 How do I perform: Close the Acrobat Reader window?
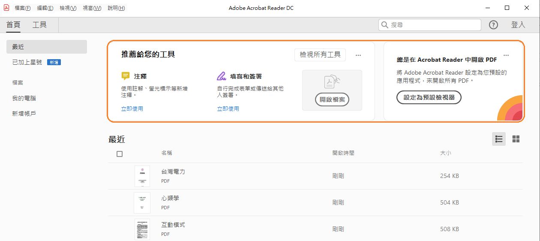(527, 8)
